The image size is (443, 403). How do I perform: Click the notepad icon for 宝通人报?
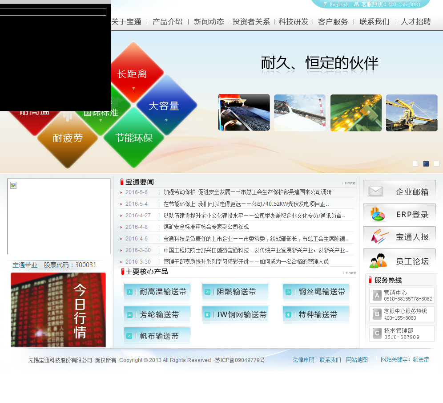click(x=379, y=236)
